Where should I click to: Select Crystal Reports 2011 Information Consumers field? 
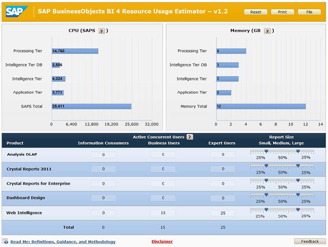pyautogui.click(x=104, y=169)
